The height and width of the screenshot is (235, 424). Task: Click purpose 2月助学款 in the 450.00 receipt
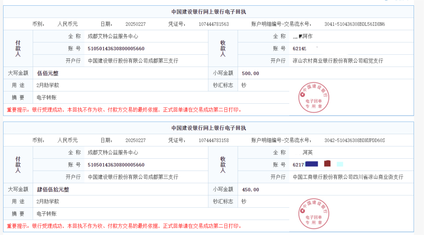pos(48,201)
